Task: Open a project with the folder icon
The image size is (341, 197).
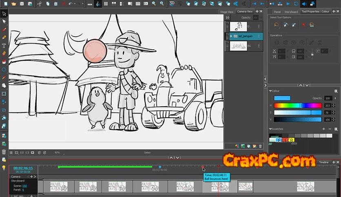Action: point(14,4)
